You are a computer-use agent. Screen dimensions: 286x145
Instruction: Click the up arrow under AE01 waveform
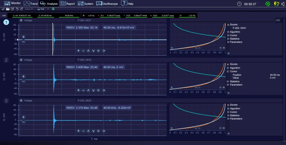(x=88, y=51)
